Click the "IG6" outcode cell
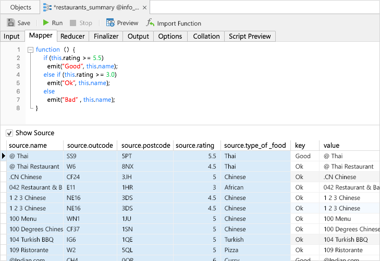The width and height of the screenshot is (380, 261). point(90,240)
